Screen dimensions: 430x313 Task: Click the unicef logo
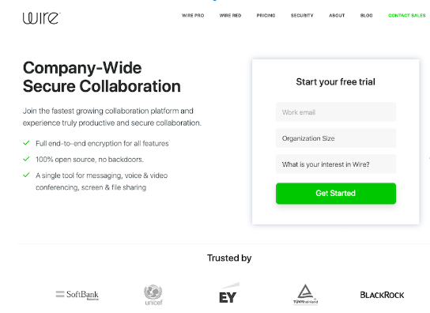coord(153,295)
